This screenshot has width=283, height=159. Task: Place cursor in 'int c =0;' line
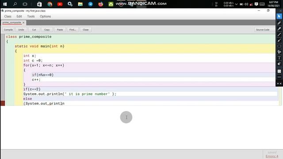(x=33, y=61)
